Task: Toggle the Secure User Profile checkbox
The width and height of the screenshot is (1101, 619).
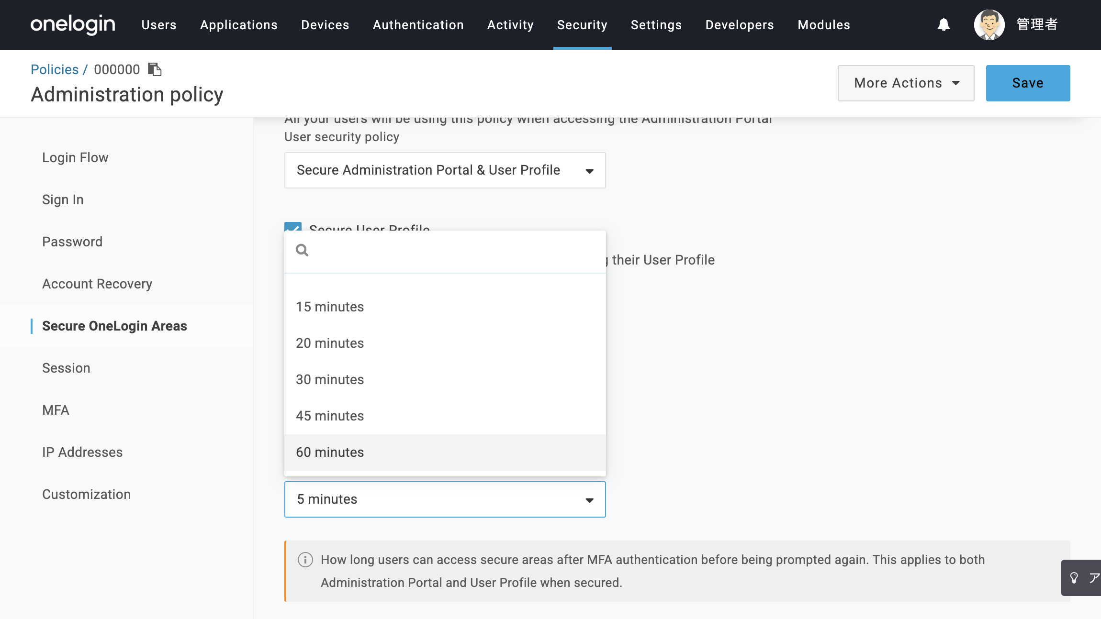Action: (293, 227)
